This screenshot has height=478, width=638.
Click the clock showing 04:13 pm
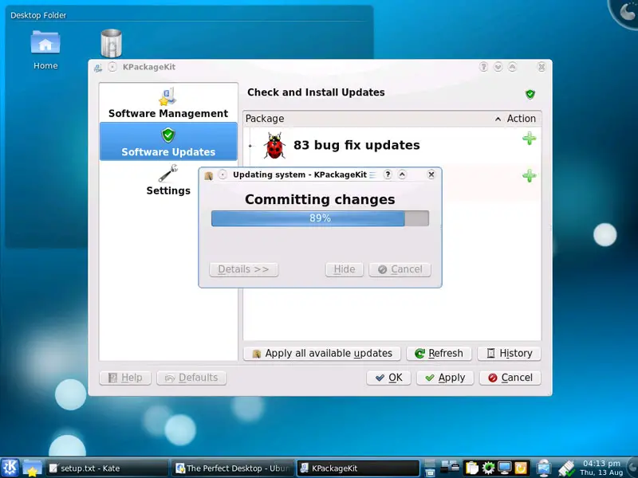[601, 468]
